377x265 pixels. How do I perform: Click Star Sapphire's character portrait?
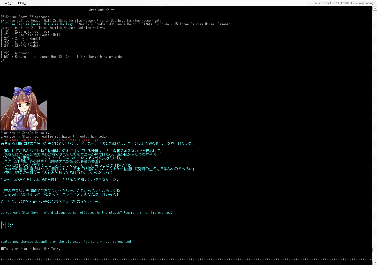pyautogui.click(x=24, y=108)
